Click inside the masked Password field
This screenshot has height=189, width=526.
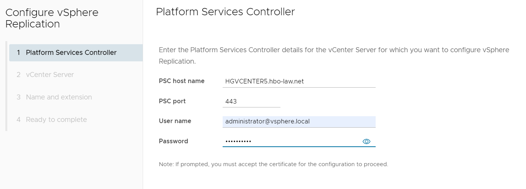coord(291,141)
